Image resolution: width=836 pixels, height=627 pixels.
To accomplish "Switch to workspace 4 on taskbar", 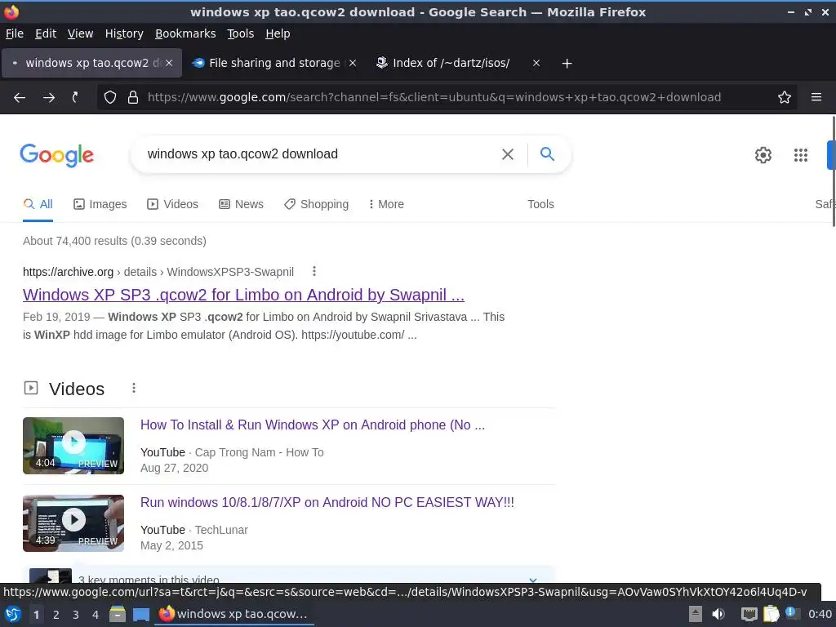I will [96, 615].
